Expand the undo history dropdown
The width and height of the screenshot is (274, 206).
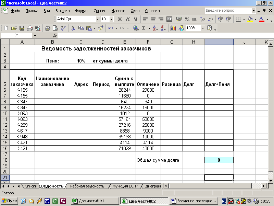point(116,28)
